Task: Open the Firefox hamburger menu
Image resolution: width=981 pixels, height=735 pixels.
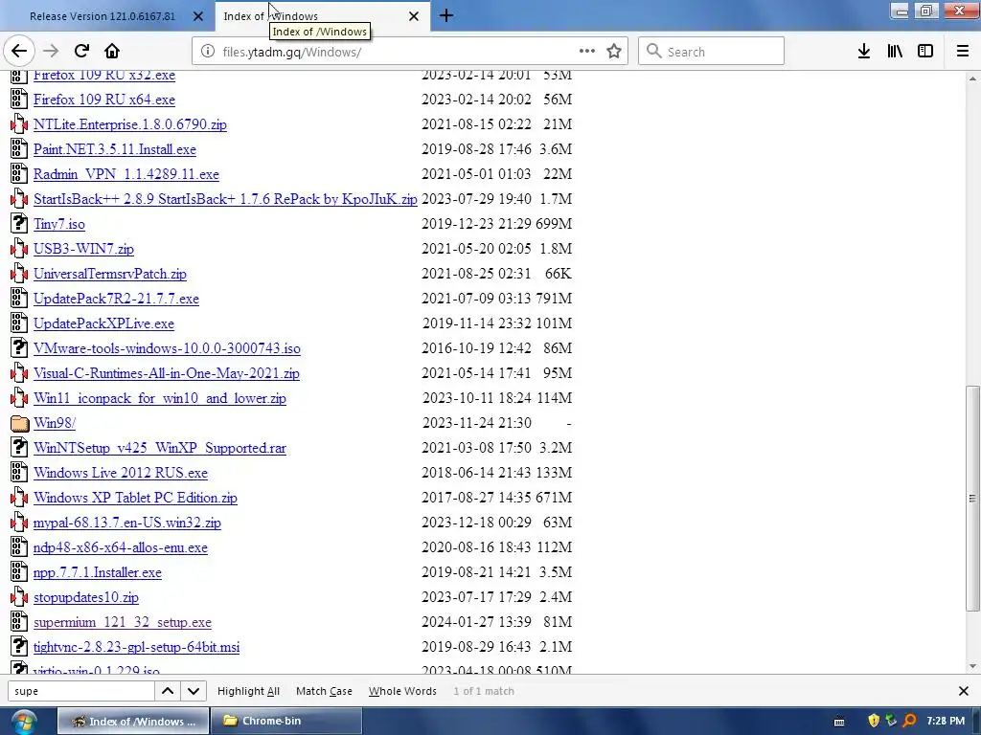Action: (962, 52)
